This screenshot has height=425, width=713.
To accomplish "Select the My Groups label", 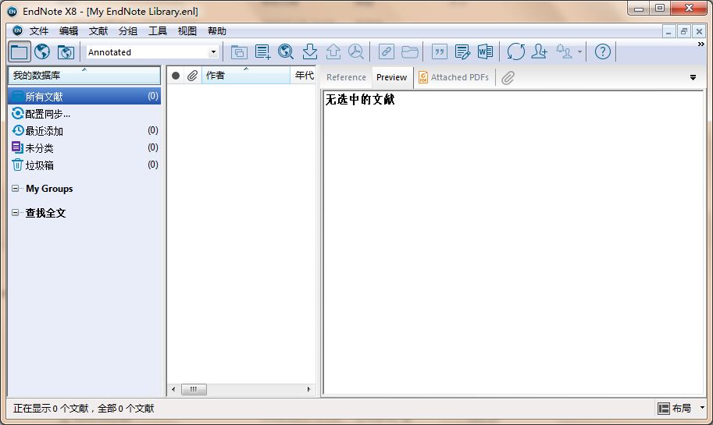I will [x=49, y=189].
